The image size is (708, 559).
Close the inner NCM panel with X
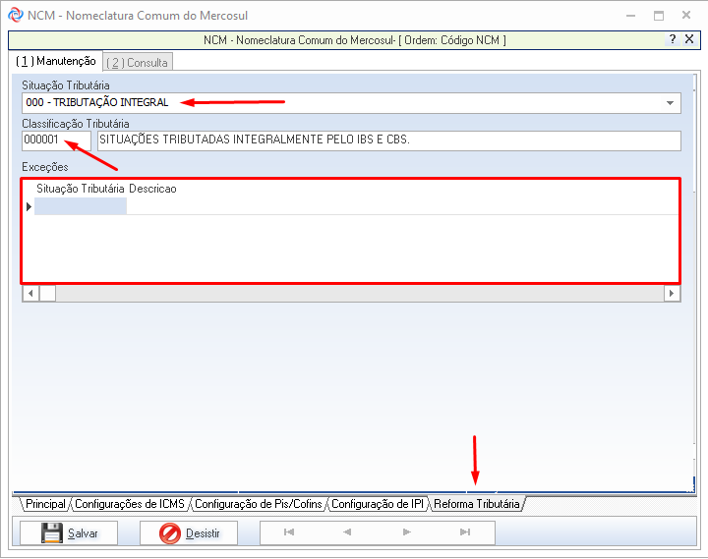[689, 39]
